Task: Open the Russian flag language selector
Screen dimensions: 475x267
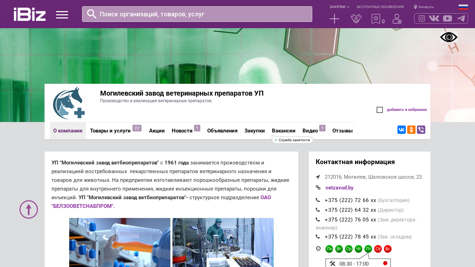Action: [463, 7]
